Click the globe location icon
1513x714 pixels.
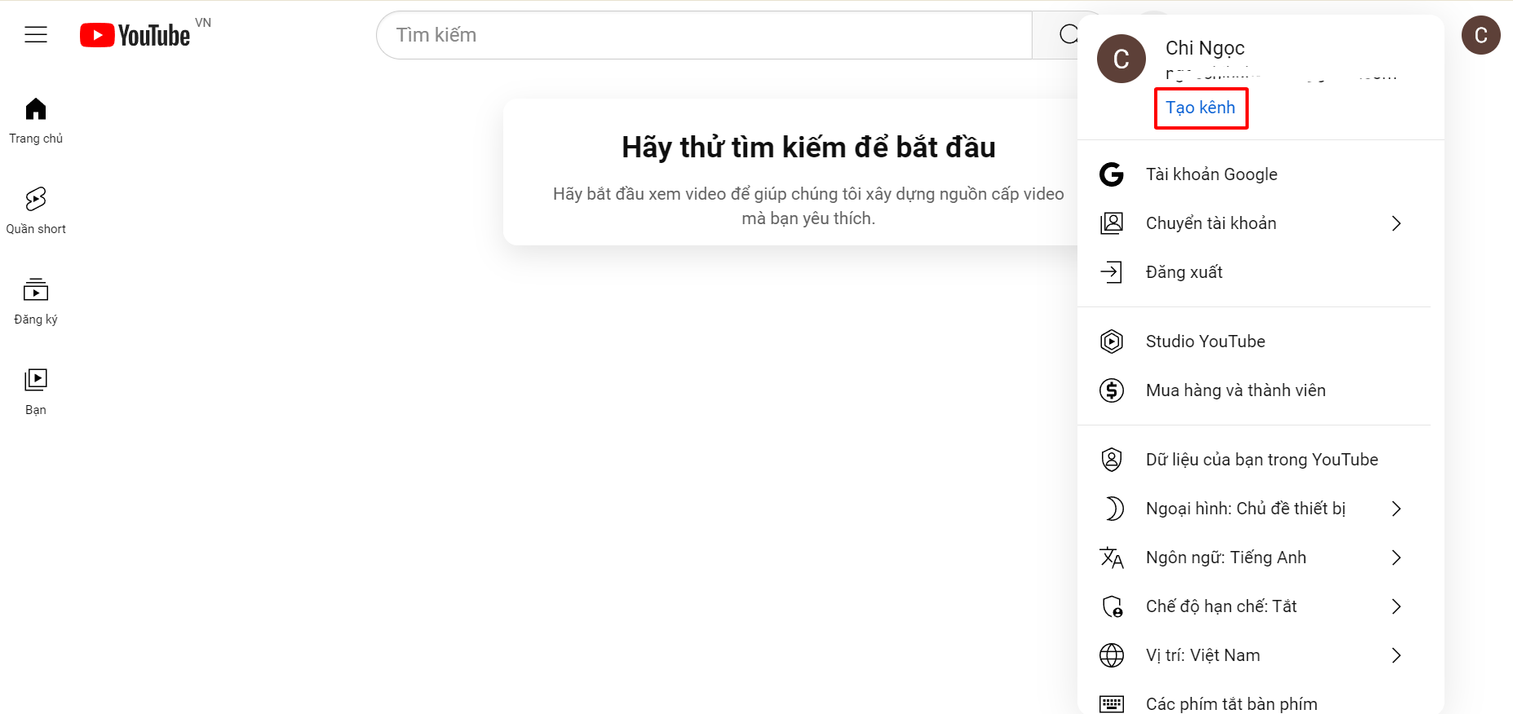tap(1112, 655)
